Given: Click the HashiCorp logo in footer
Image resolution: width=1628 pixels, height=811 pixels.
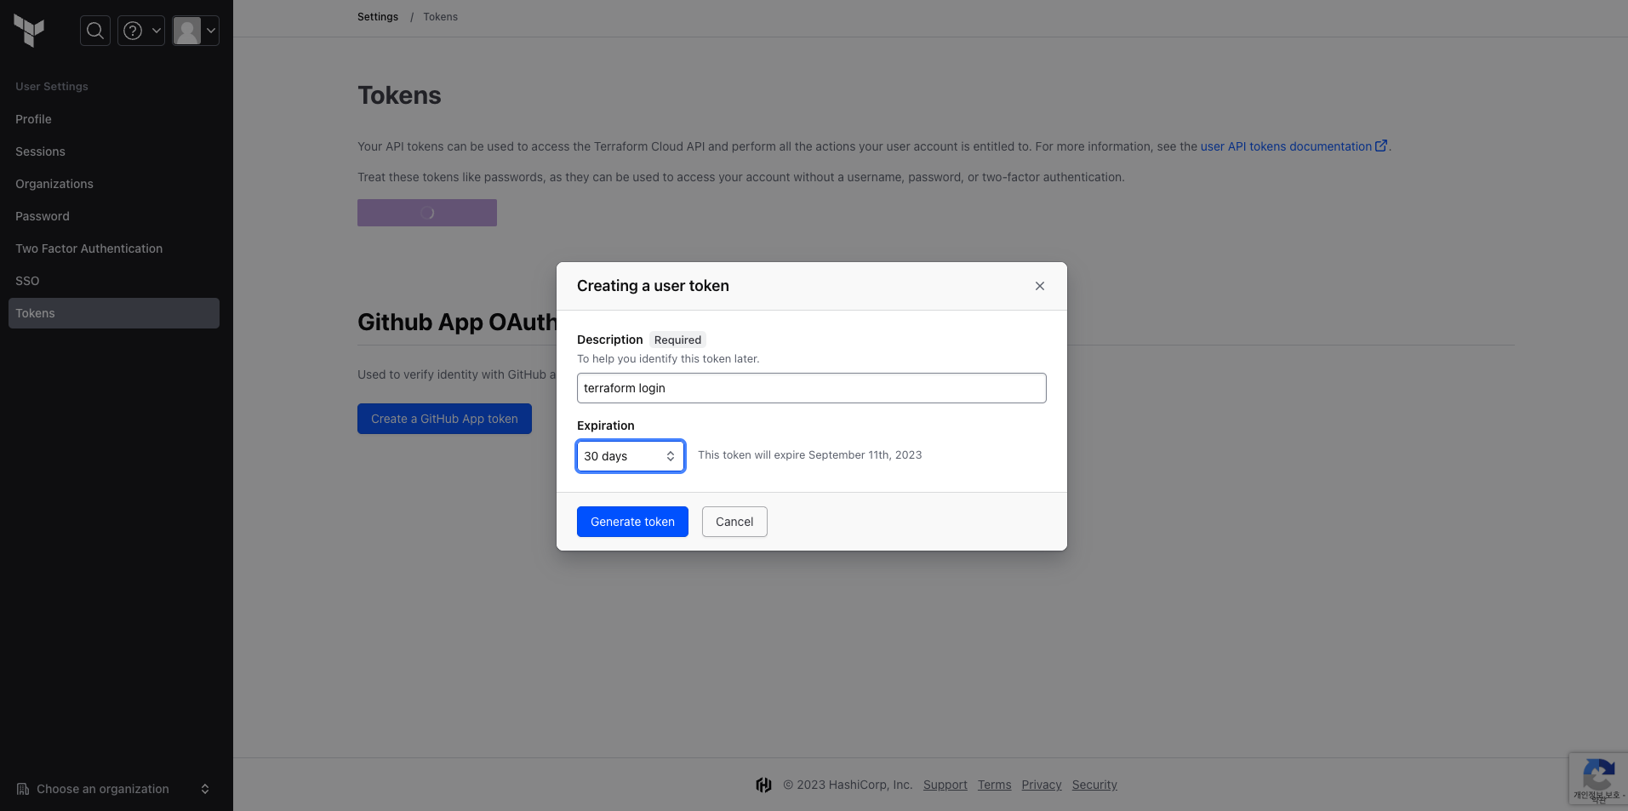Looking at the screenshot, I should [x=763, y=785].
